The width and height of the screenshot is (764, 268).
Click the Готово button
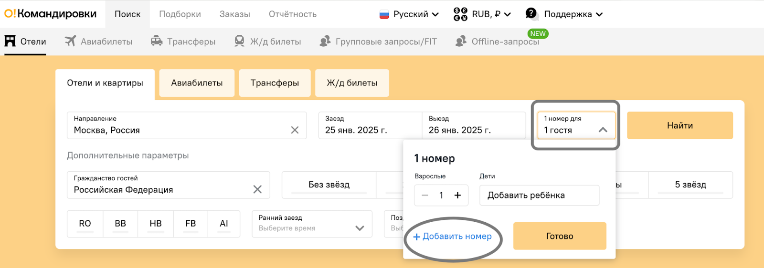pos(560,236)
